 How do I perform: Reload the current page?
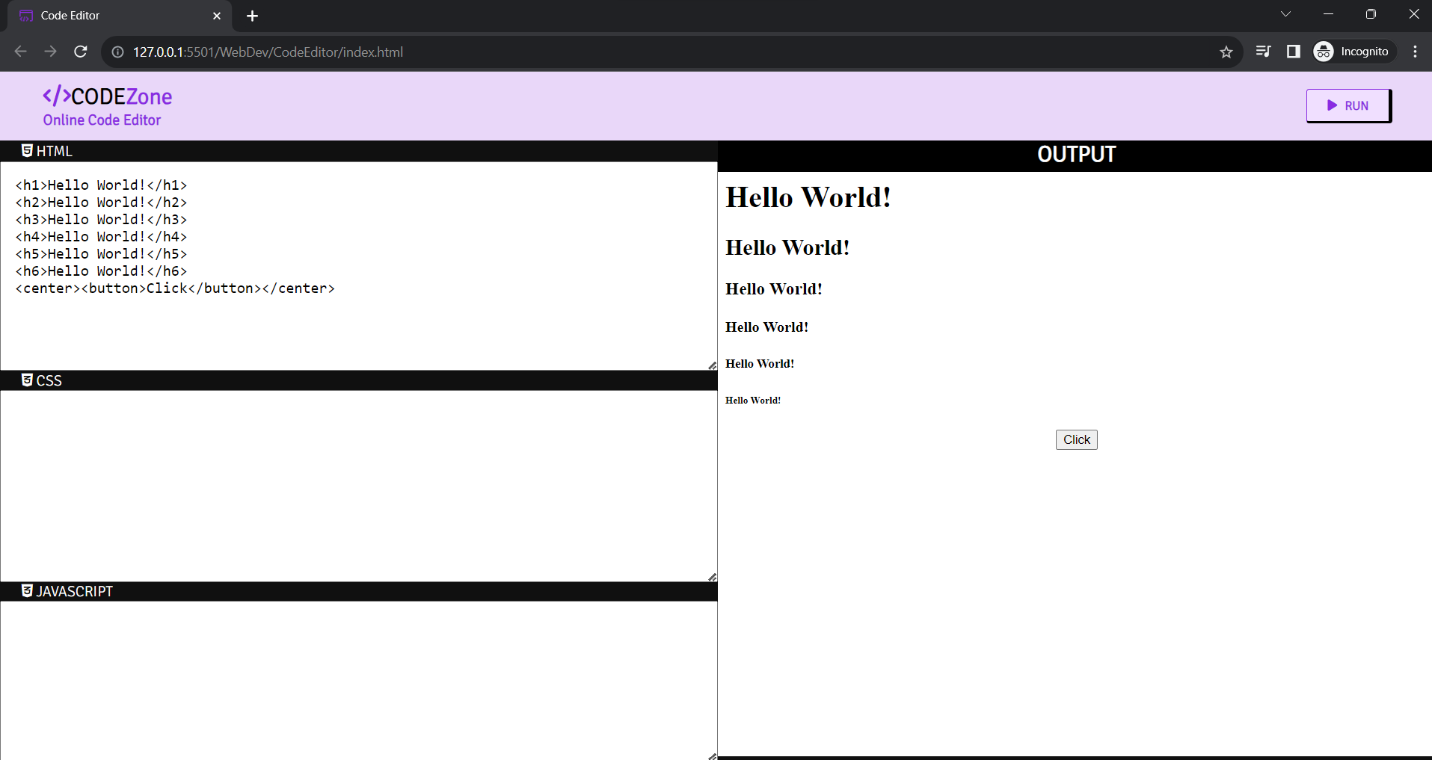(80, 52)
